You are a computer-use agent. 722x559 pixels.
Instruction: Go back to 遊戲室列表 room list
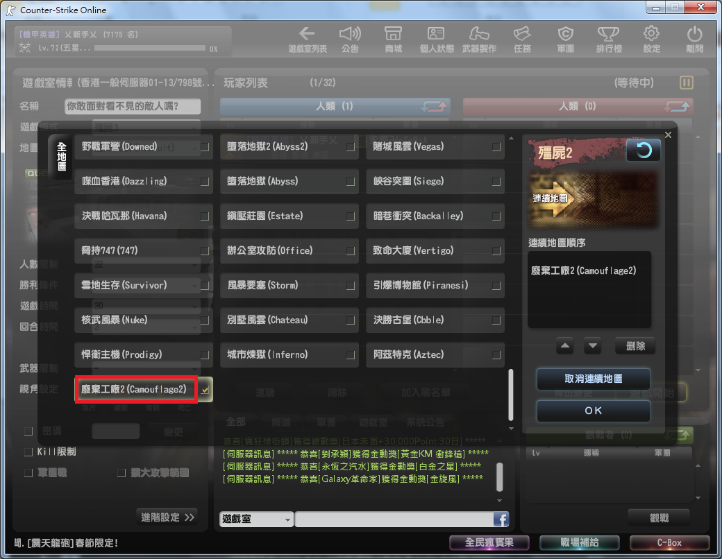click(307, 40)
